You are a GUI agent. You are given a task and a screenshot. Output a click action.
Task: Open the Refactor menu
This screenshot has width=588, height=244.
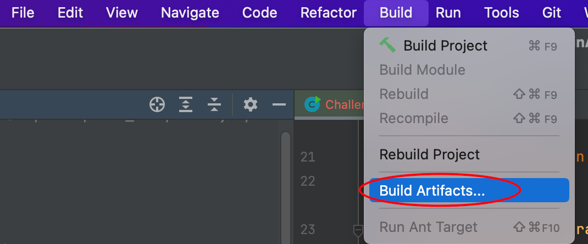click(x=329, y=13)
